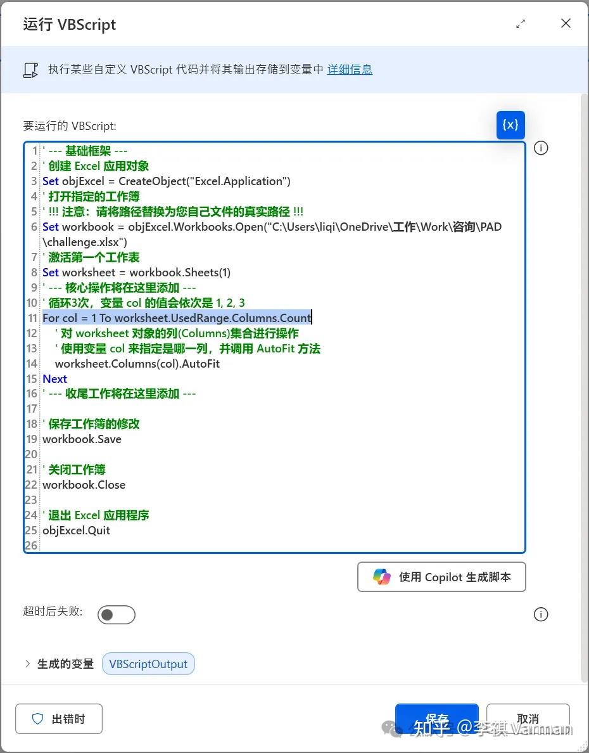589x753 pixels.
Task: Open the 详细信息 link
Action: [x=350, y=69]
